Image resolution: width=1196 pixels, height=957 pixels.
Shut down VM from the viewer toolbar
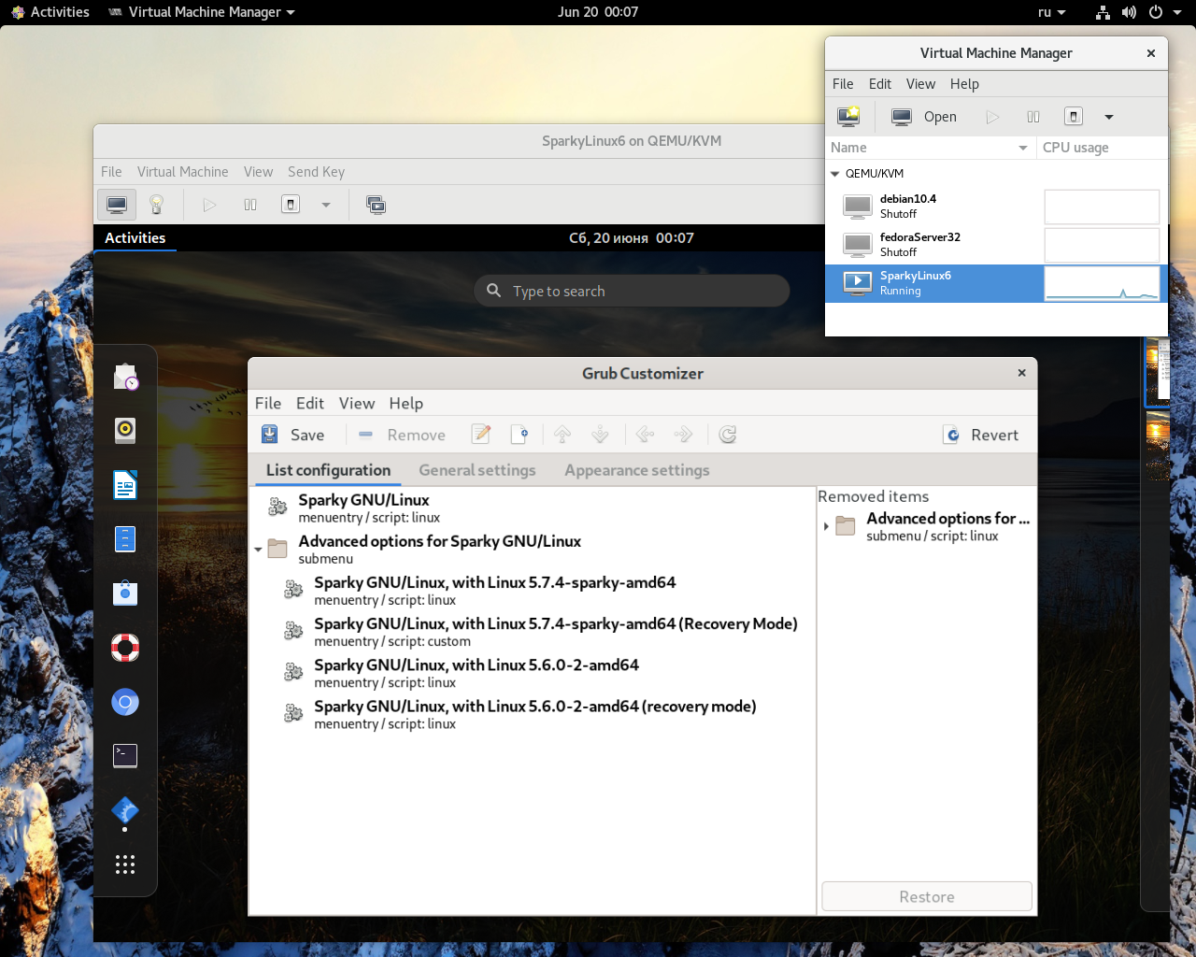[x=291, y=205]
